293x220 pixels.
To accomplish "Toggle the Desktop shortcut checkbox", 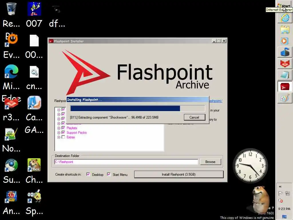I will (x=88, y=174).
